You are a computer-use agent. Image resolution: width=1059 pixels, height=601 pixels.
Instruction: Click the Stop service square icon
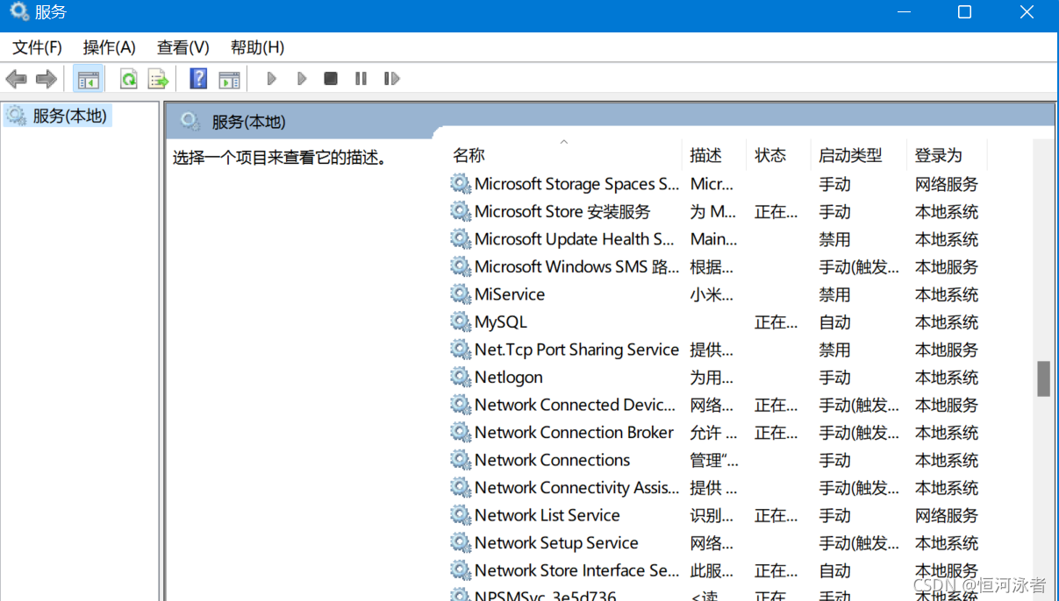(x=331, y=79)
